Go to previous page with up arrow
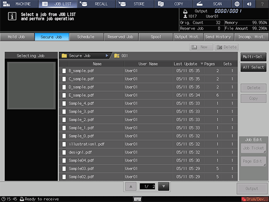 pos(131,186)
